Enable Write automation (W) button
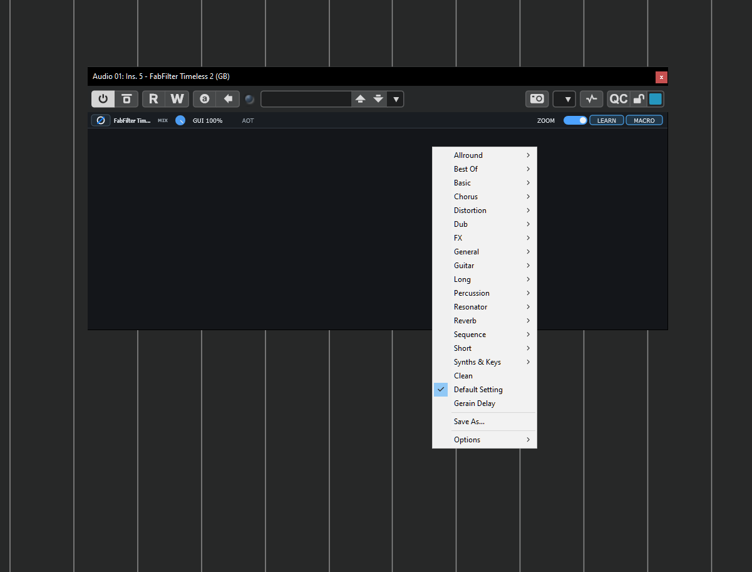Image resolution: width=752 pixels, height=572 pixels. point(177,99)
